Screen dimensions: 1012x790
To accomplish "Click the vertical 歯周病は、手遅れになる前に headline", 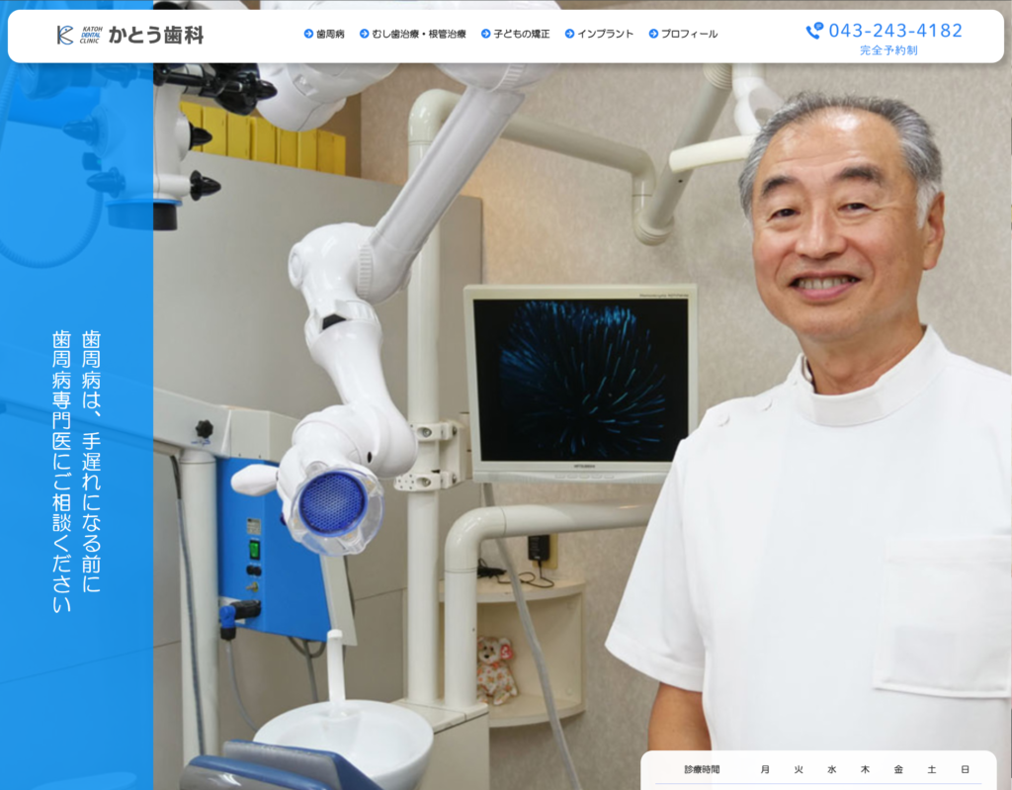I will [91, 462].
